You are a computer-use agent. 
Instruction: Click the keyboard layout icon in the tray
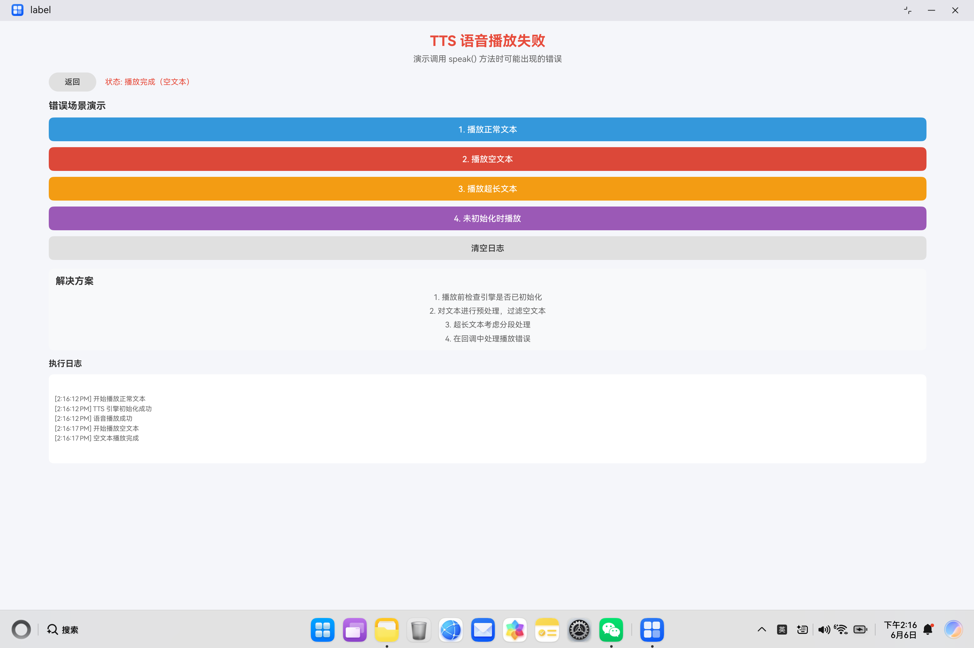802,629
